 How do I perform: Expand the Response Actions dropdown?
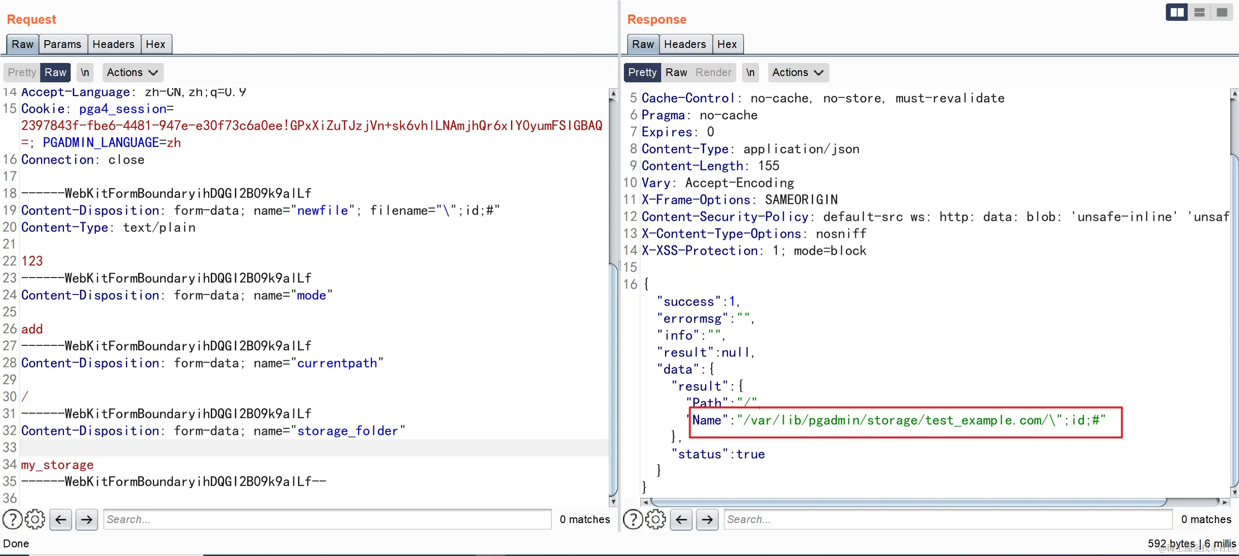[798, 72]
